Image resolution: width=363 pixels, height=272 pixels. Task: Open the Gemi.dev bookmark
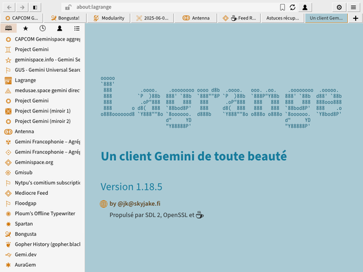43,254
